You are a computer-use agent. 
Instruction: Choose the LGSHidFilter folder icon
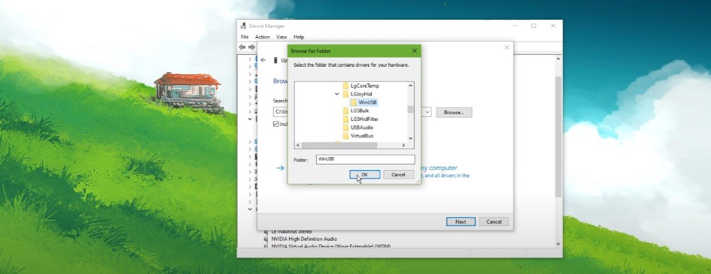[x=345, y=119]
